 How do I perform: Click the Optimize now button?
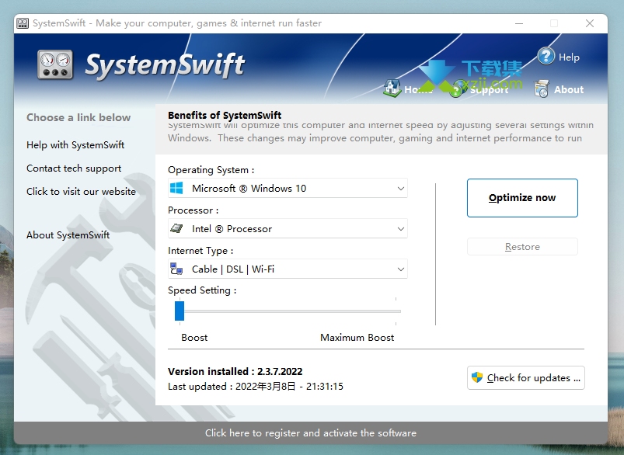pos(522,198)
